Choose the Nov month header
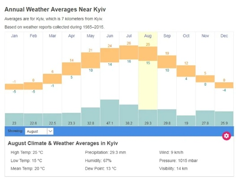The height and width of the screenshot is (179, 236). point(205,36)
